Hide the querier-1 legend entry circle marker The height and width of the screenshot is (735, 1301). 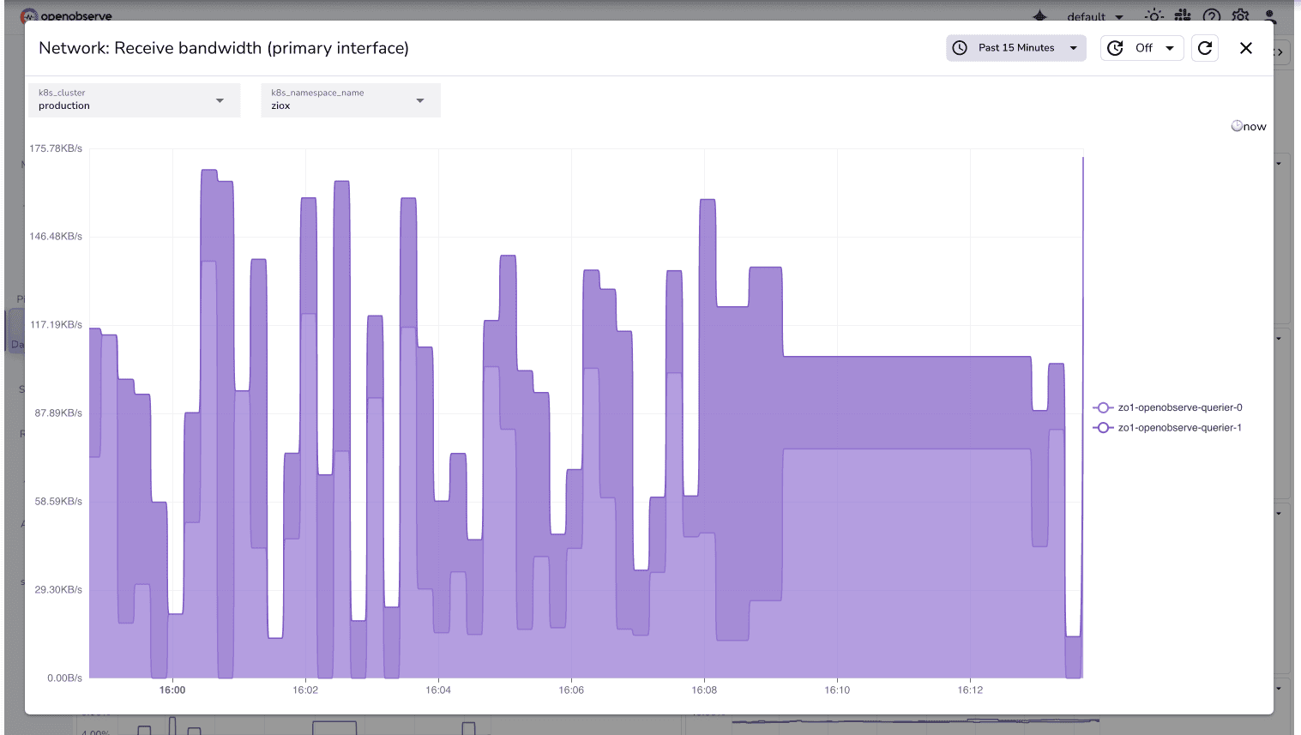coord(1103,427)
